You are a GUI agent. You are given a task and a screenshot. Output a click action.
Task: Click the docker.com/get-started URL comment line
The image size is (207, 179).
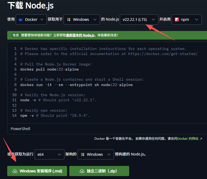[x=109, y=54]
